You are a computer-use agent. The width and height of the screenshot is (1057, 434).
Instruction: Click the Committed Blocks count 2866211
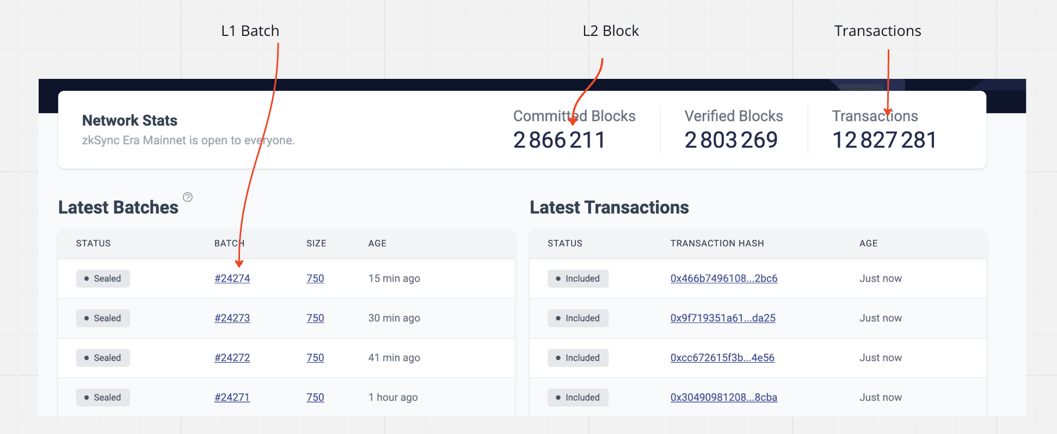tap(559, 140)
